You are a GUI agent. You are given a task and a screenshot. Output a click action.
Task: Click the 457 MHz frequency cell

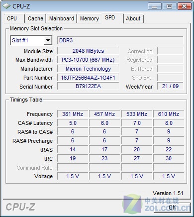pos(104,114)
